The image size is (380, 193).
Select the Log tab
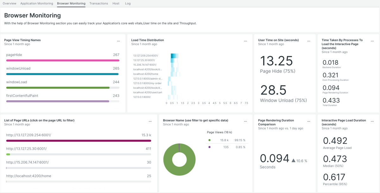pyautogui.click(x=128, y=3)
